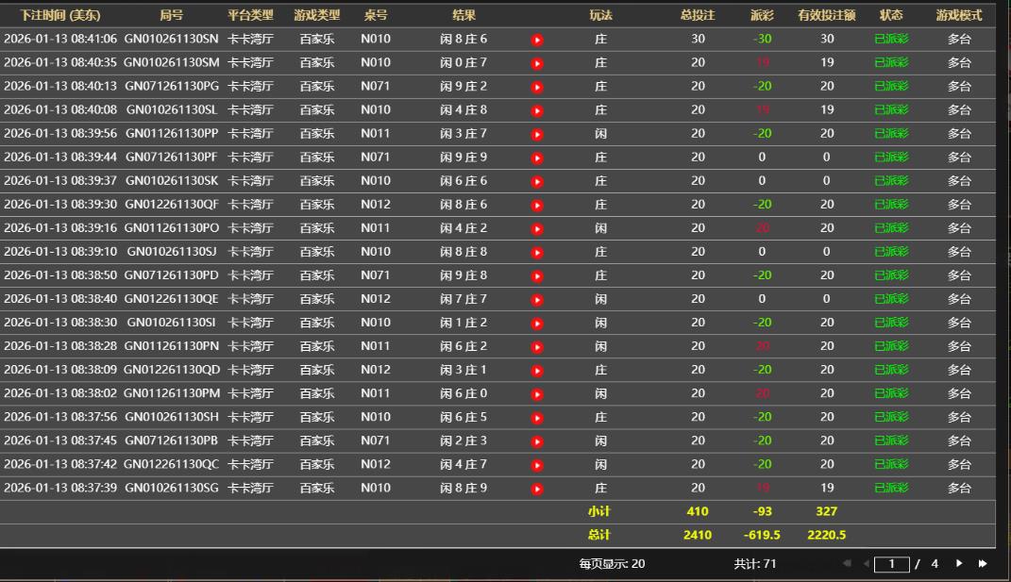Screen dimensions: 1011x582
Task: Play video replay for round GN071261130PG
Action: (x=537, y=87)
